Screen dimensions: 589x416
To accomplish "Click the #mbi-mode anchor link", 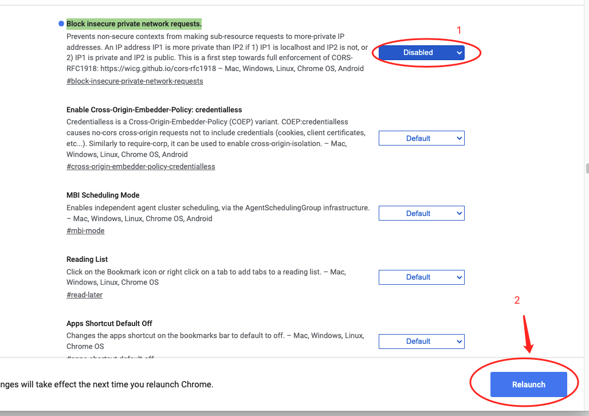I will pyautogui.click(x=85, y=231).
